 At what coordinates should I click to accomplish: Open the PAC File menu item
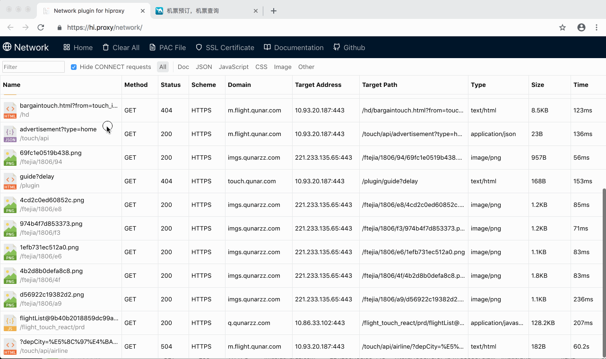point(167,47)
